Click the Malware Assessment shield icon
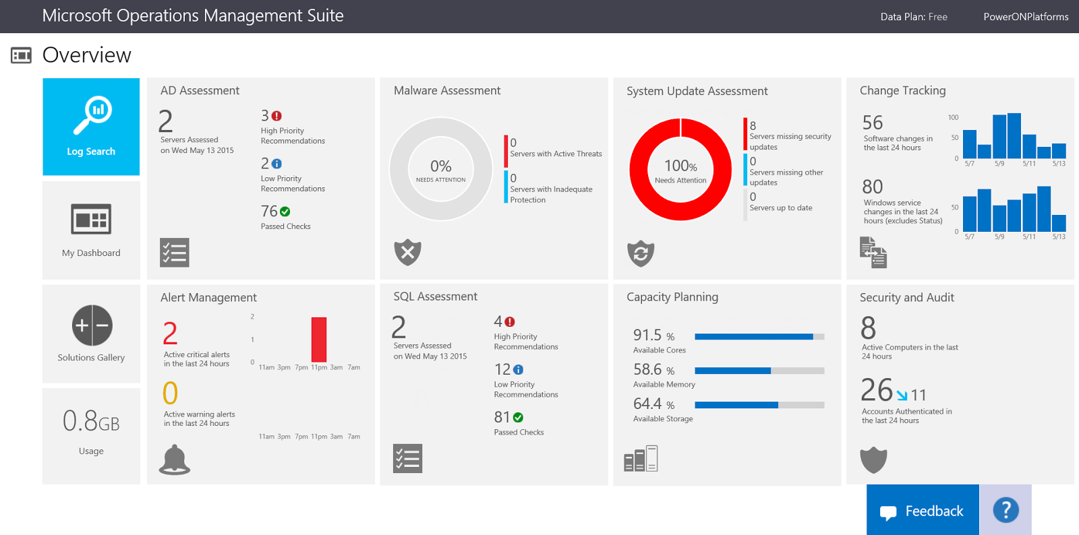The image size is (1079, 535). click(407, 253)
